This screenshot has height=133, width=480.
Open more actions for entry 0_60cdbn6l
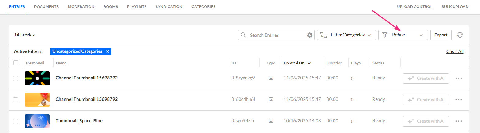pos(459,100)
